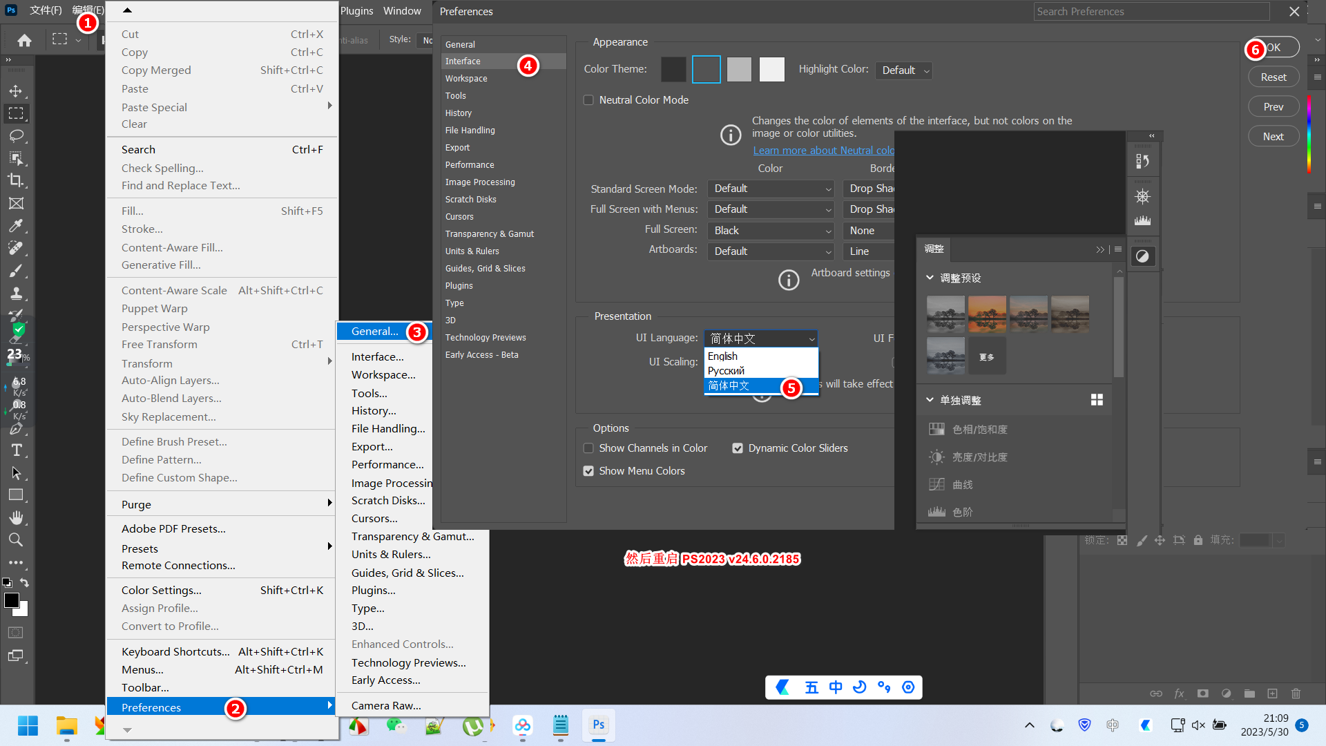Click the foreground color swatch
Image resolution: width=1326 pixels, height=746 pixels.
click(x=12, y=600)
